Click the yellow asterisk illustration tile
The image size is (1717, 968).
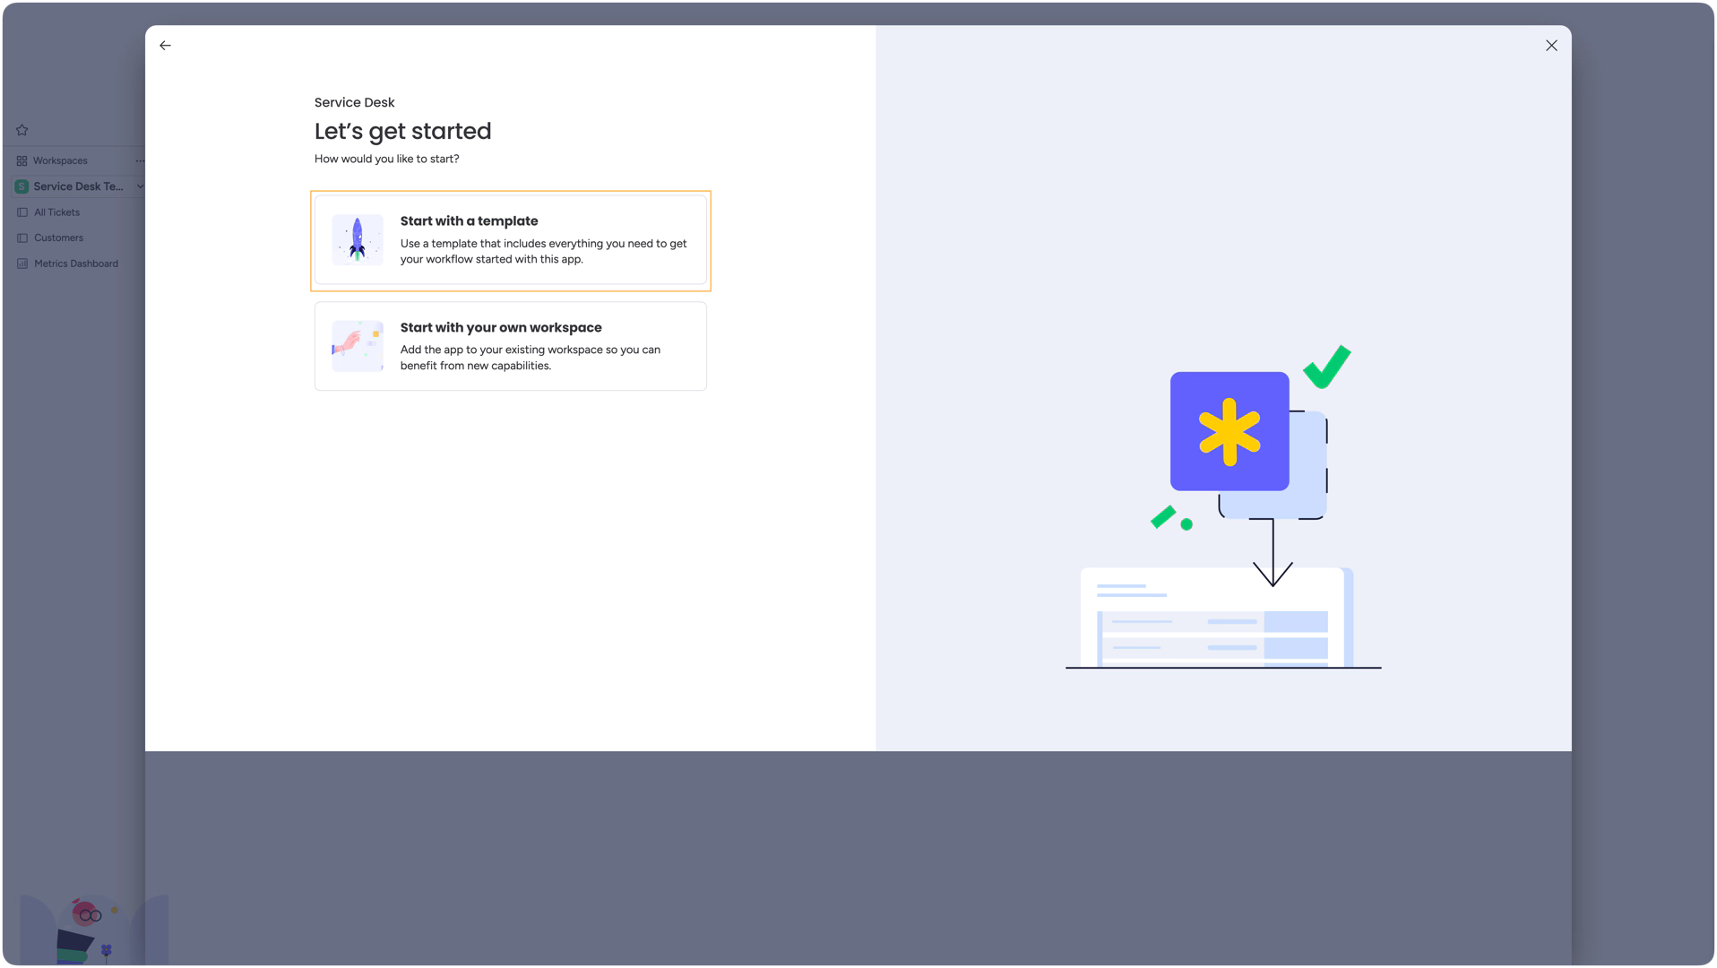click(x=1229, y=431)
